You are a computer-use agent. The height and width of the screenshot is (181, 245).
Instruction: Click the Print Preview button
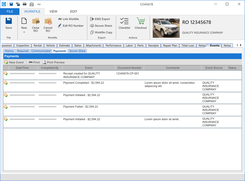click(54, 62)
